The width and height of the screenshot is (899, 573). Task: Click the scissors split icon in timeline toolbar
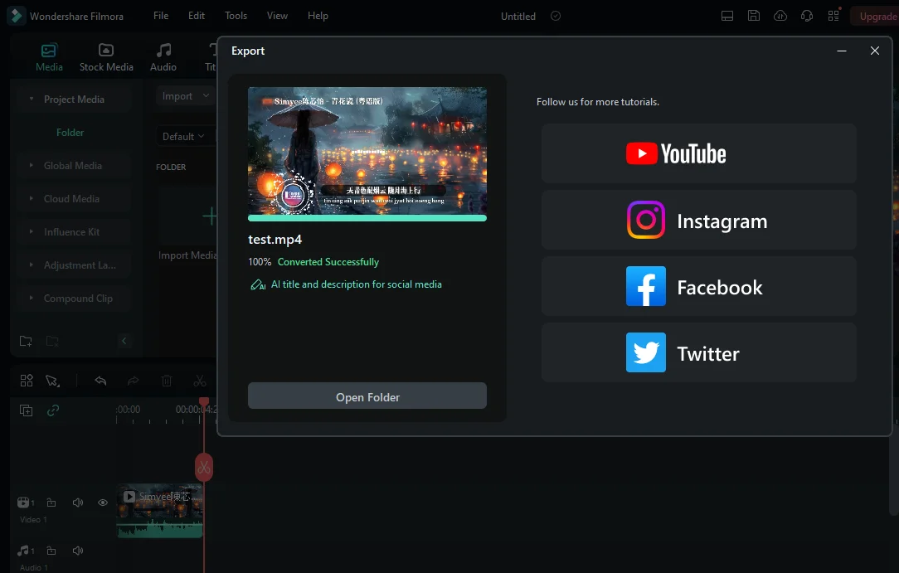[x=200, y=381]
